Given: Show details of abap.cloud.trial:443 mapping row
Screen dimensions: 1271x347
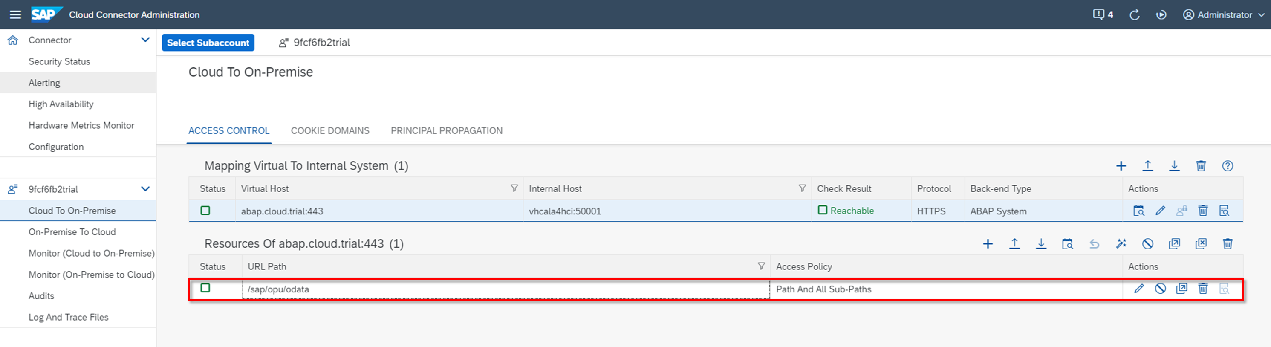Looking at the screenshot, I should pos(1224,211).
